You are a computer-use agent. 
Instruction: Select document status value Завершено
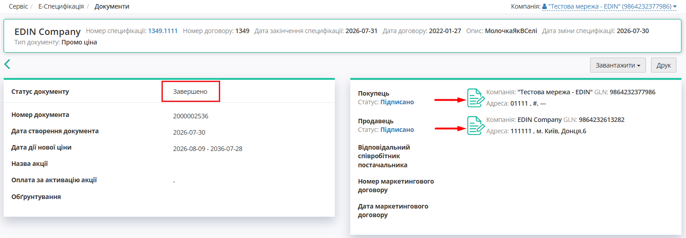point(190,92)
